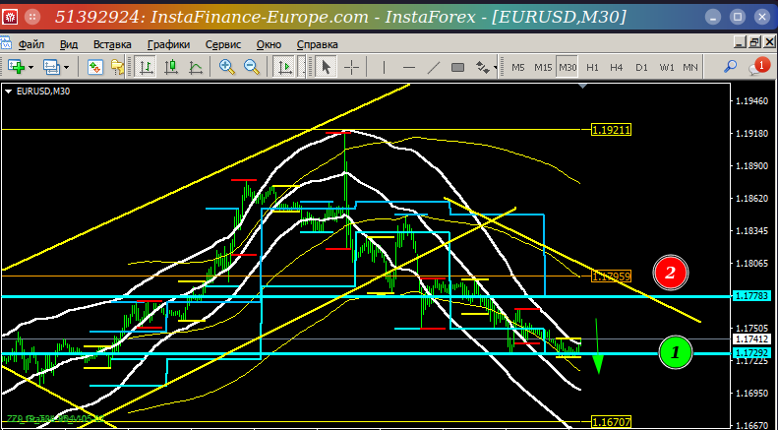Select the vertical line tool
Viewport: 778px width, 430px height.
[384, 67]
